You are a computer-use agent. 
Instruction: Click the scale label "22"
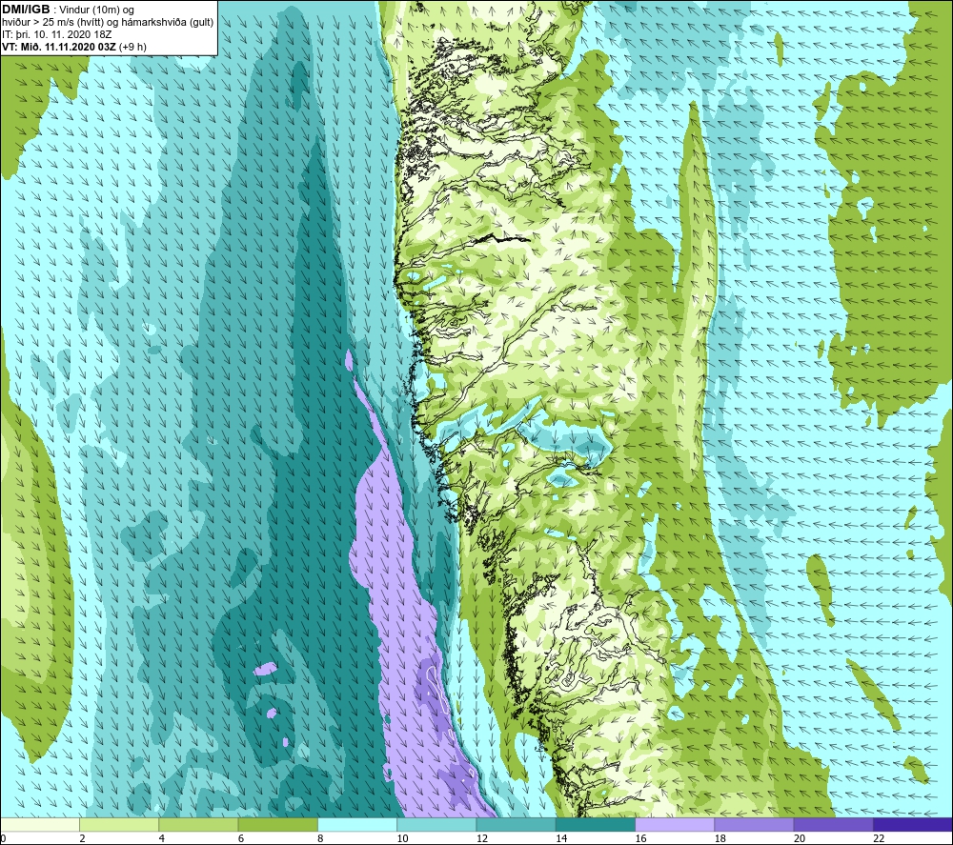pos(879,838)
